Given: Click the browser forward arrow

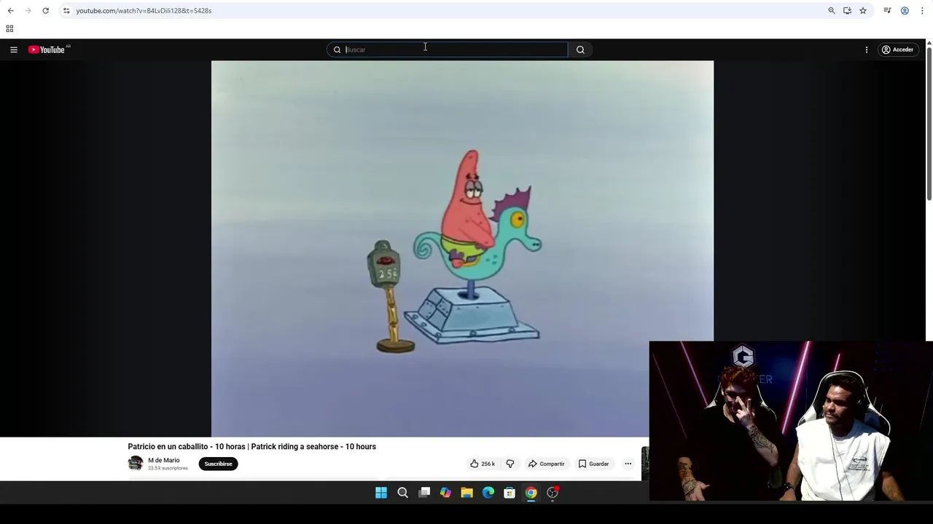Looking at the screenshot, I should [28, 11].
